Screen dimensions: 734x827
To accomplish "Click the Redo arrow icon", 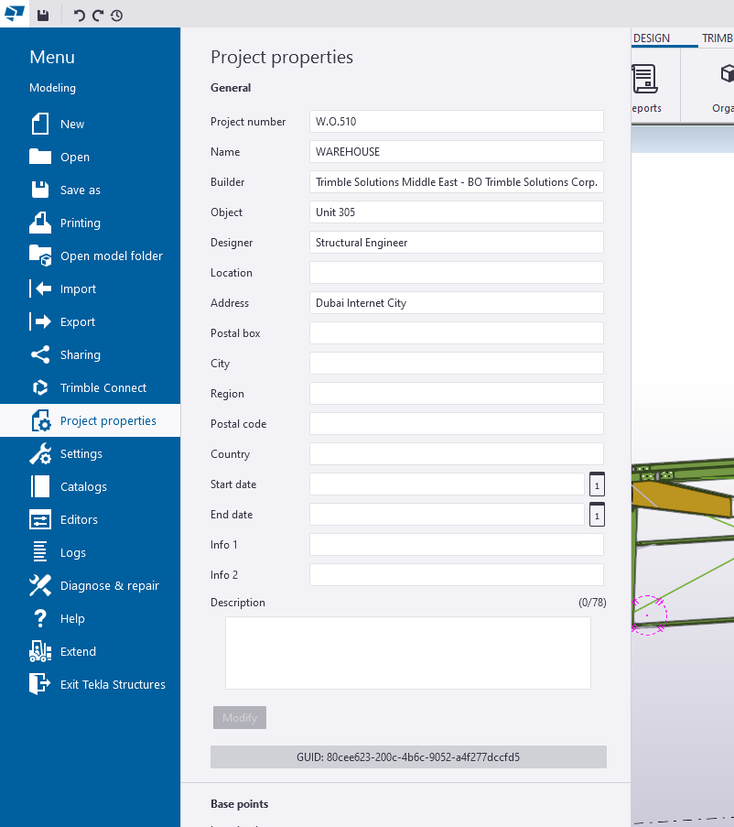I will pos(98,16).
